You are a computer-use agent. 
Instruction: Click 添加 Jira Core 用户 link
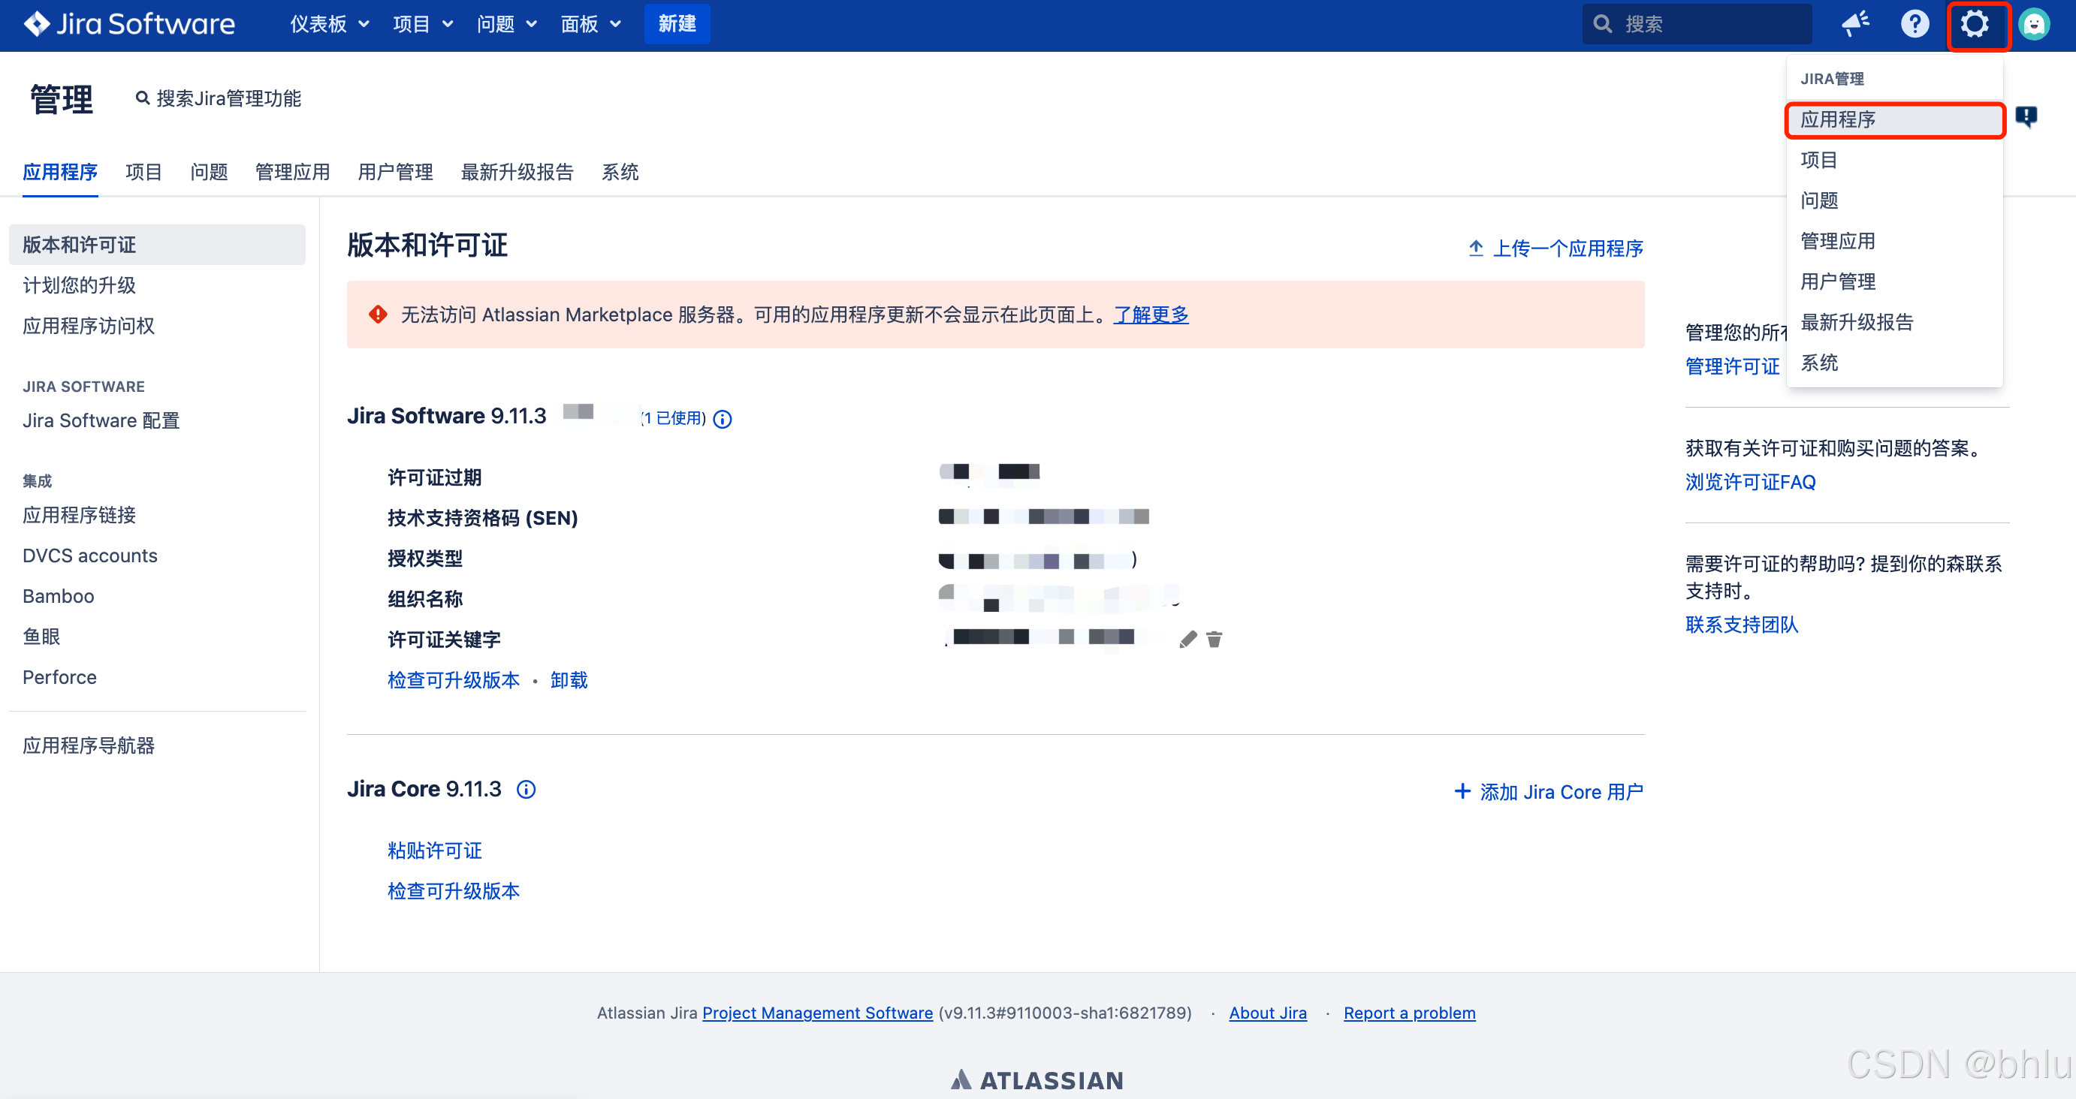(x=1549, y=792)
